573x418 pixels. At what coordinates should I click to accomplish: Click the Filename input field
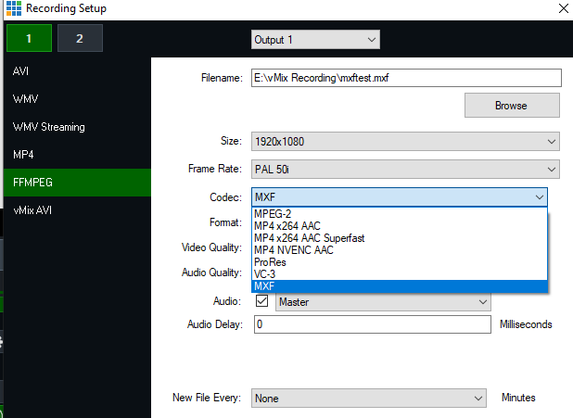tap(406, 78)
